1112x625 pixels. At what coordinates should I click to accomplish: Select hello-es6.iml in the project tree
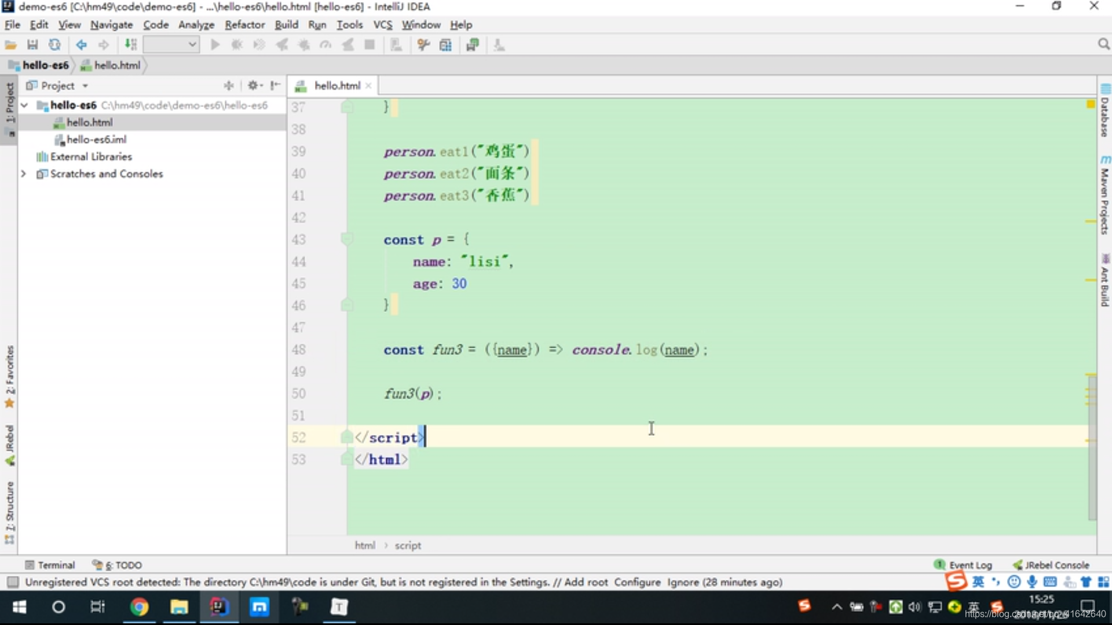pos(96,139)
